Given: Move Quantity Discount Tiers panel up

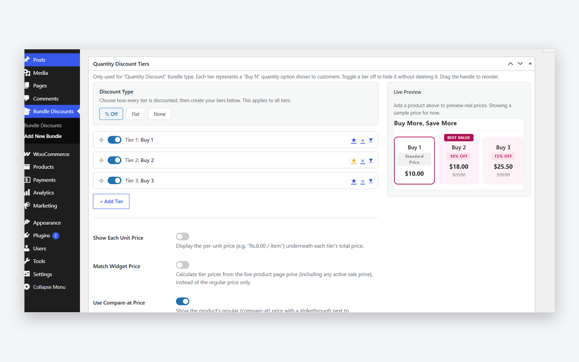Looking at the screenshot, I should (x=511, y=64).
